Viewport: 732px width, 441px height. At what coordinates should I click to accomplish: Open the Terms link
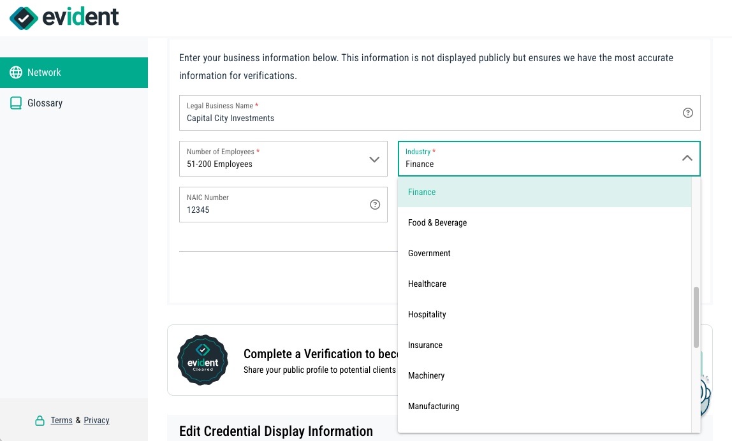61,420
